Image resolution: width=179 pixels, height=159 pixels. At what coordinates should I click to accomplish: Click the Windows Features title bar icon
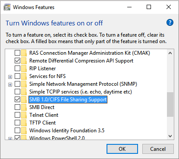pos(7,7)
